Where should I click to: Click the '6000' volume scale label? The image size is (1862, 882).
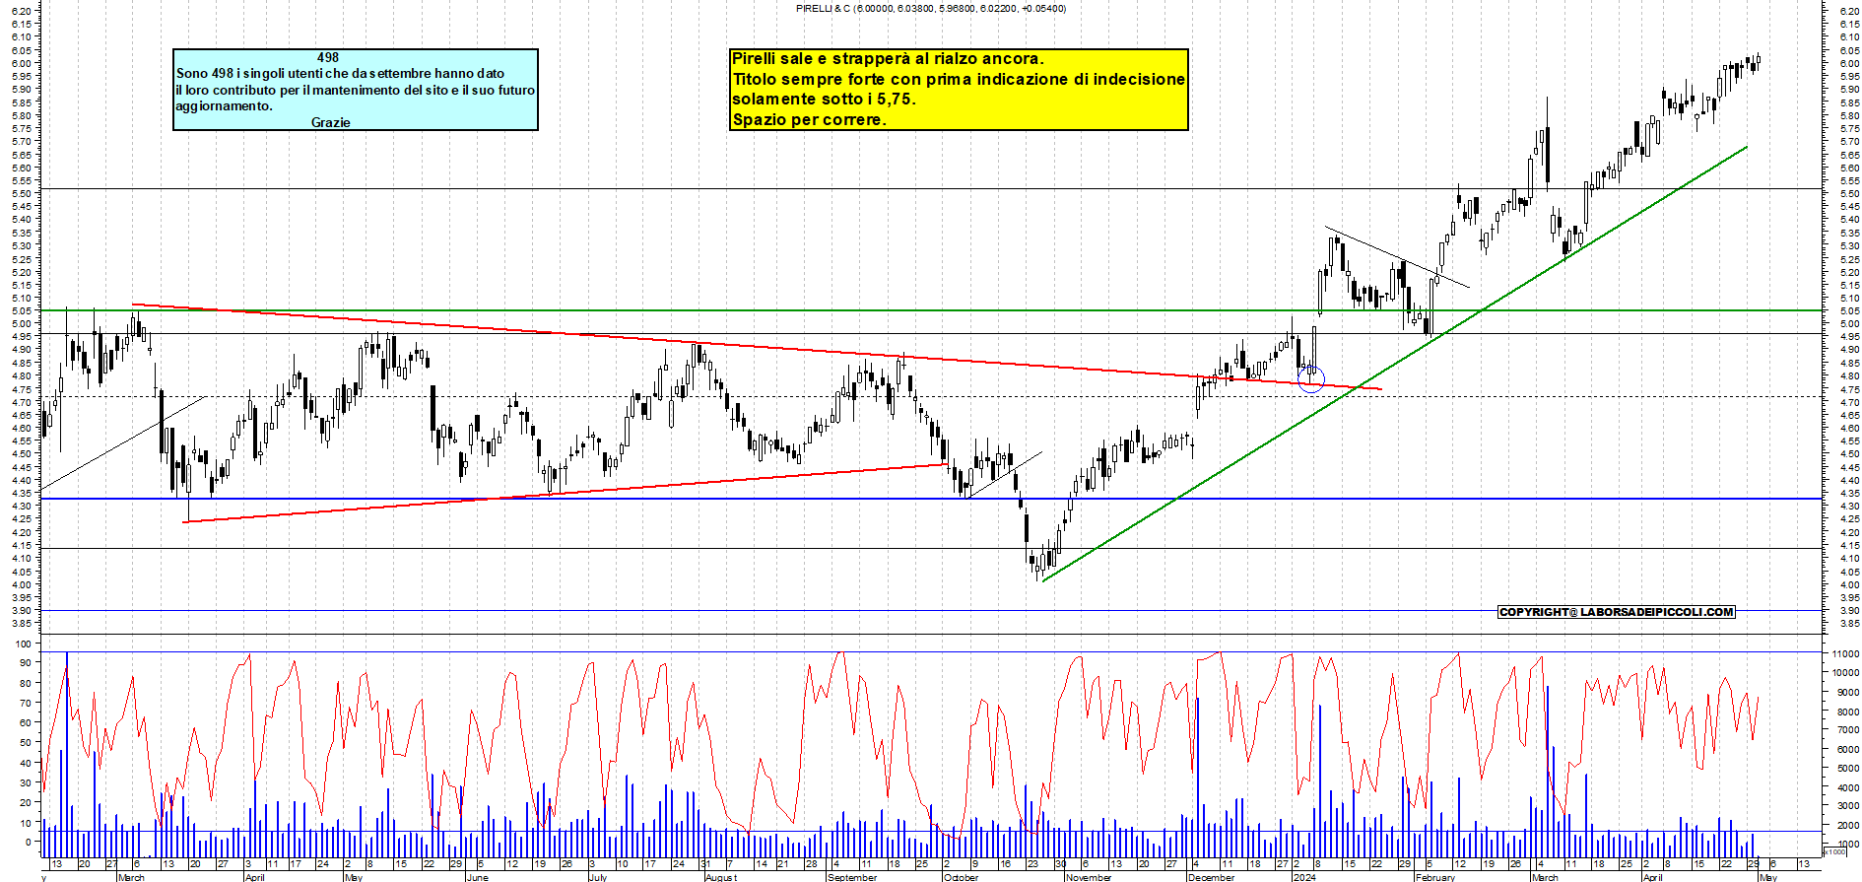[x=1847, y=750]
